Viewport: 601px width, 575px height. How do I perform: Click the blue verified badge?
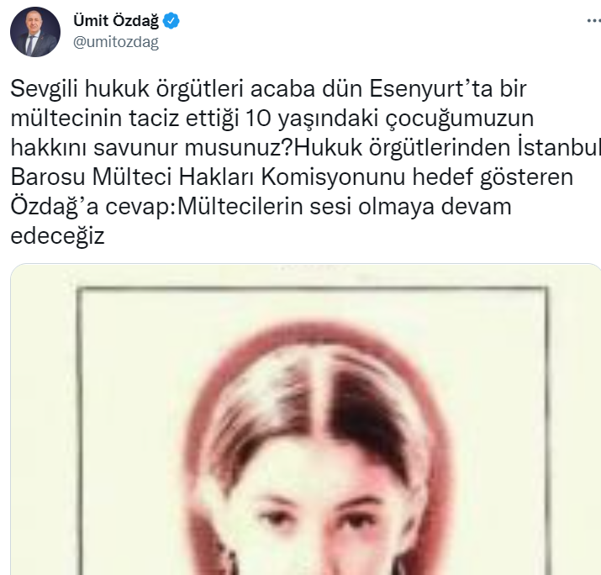point(171,21)
